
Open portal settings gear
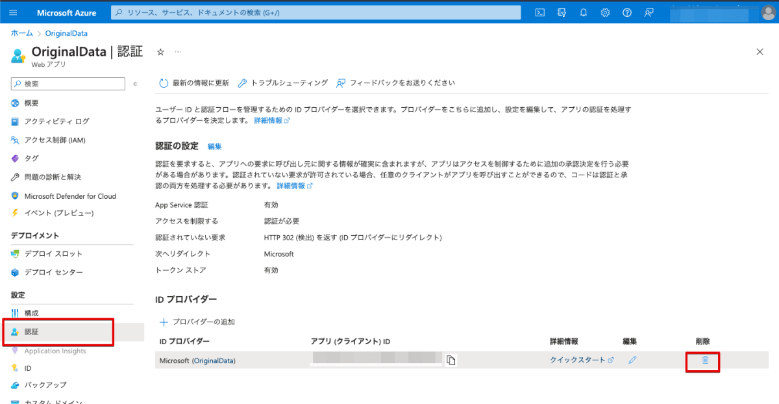pos(605,13)
